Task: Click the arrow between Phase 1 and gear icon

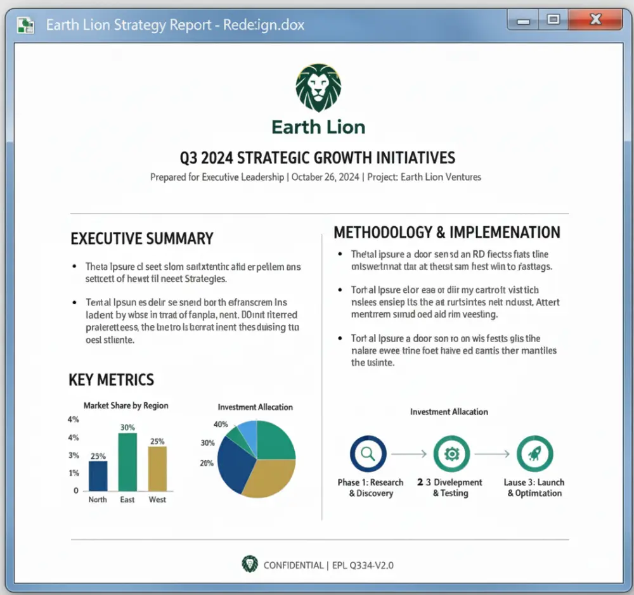Action: 409,454
